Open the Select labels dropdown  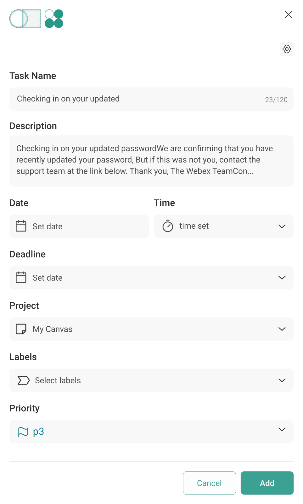151,380
